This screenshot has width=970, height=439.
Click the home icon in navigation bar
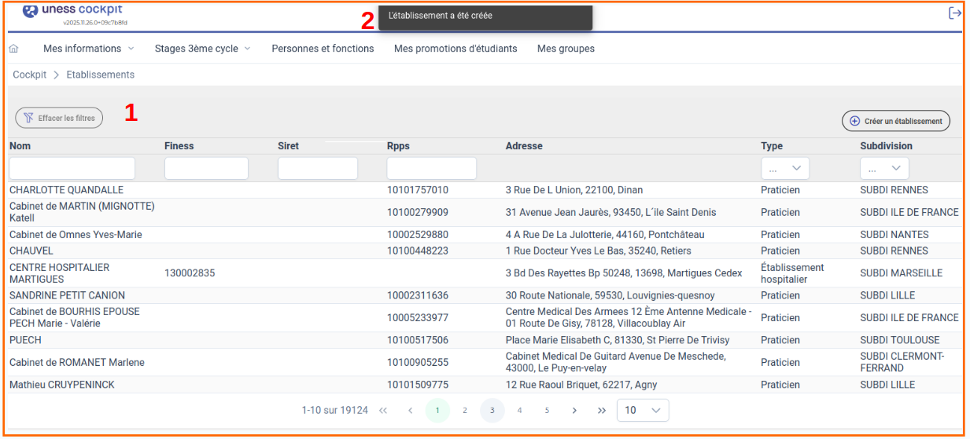coord(13,49)
